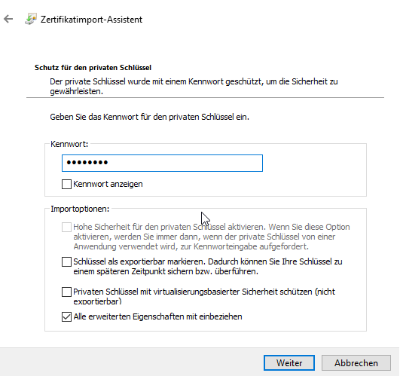Cancel the wizard with Abbrechen
The height and width of the screenshot is (376, 400).
tap(356, 362)
